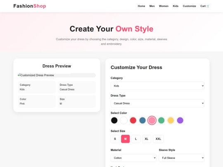The image size is (223, 167).
Task: Select size M
Action: pyautogui.click(x=125, y=139)
